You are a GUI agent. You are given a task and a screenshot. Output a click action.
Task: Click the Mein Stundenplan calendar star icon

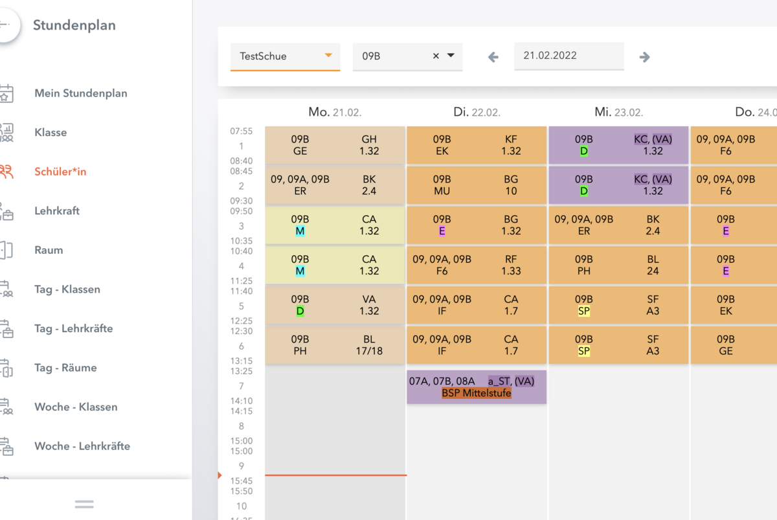[x=6, y=93]
